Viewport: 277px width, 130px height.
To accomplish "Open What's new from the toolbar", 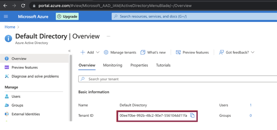I will 153,52.
